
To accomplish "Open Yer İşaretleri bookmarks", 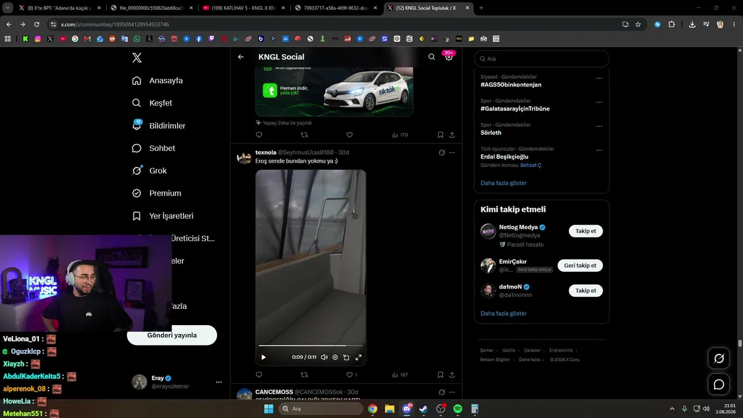I will click(x=163, y=216).
